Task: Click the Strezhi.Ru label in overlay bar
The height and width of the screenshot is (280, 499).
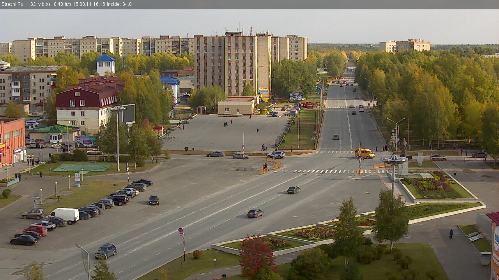Action: point(12,4)
